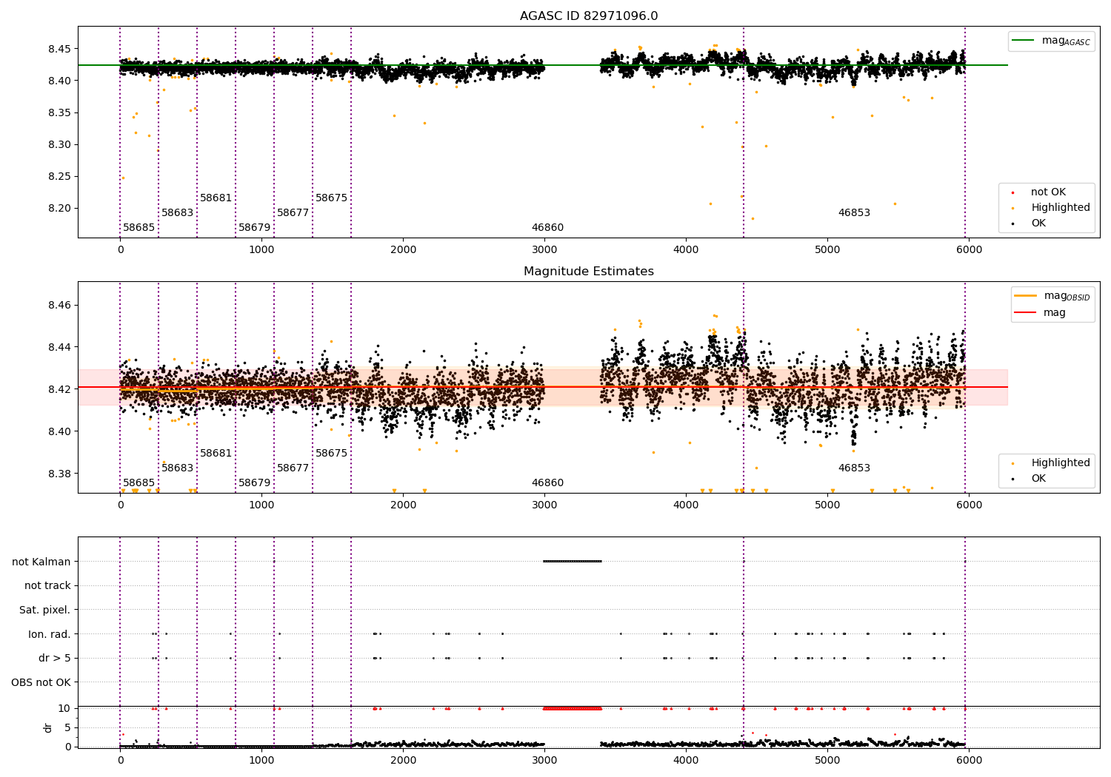The image size is (1111, 777).
Task: Click OBSID label '58683' in the top plot
Action: pyautogui.click(x=178, y=213)
